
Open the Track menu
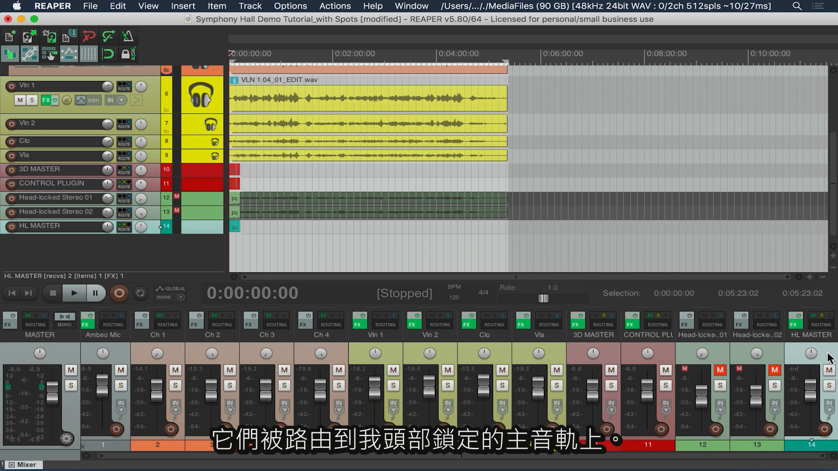pyautogui.click(x=250, y=6)
